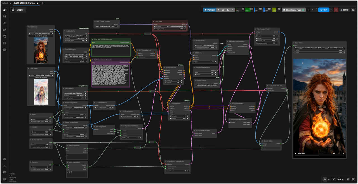Click choose file to upload in first Load Image
Image resolution: width=358 pixels, height=184 pixels.
[x=41, y=36]
